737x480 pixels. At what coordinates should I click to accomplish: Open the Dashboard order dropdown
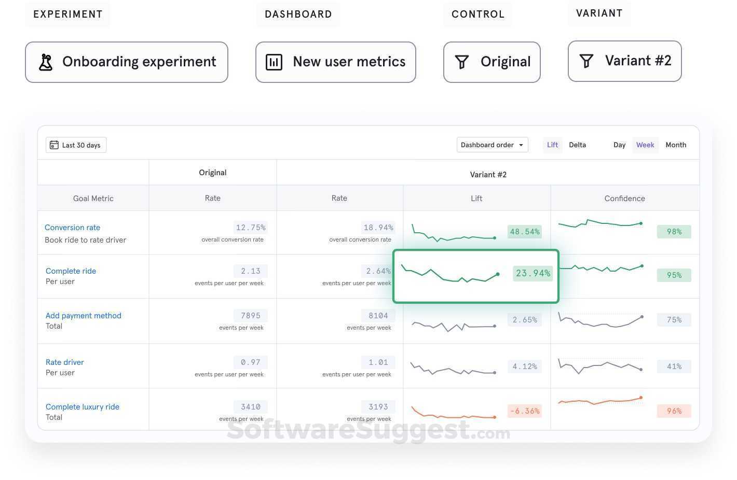pyautogui.click(x=492, y=145)
